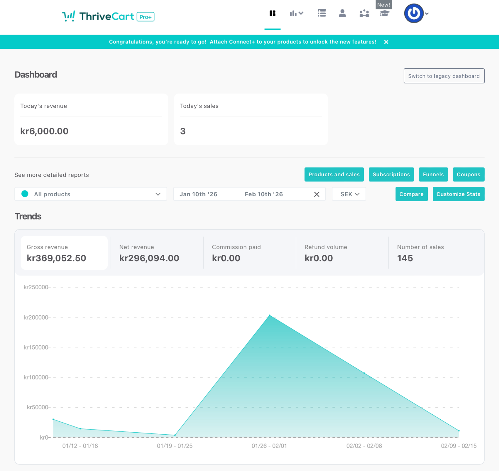The height and width of the screenshot is (471, 499).
Task: Open Products and sales report
Action: 334,174
